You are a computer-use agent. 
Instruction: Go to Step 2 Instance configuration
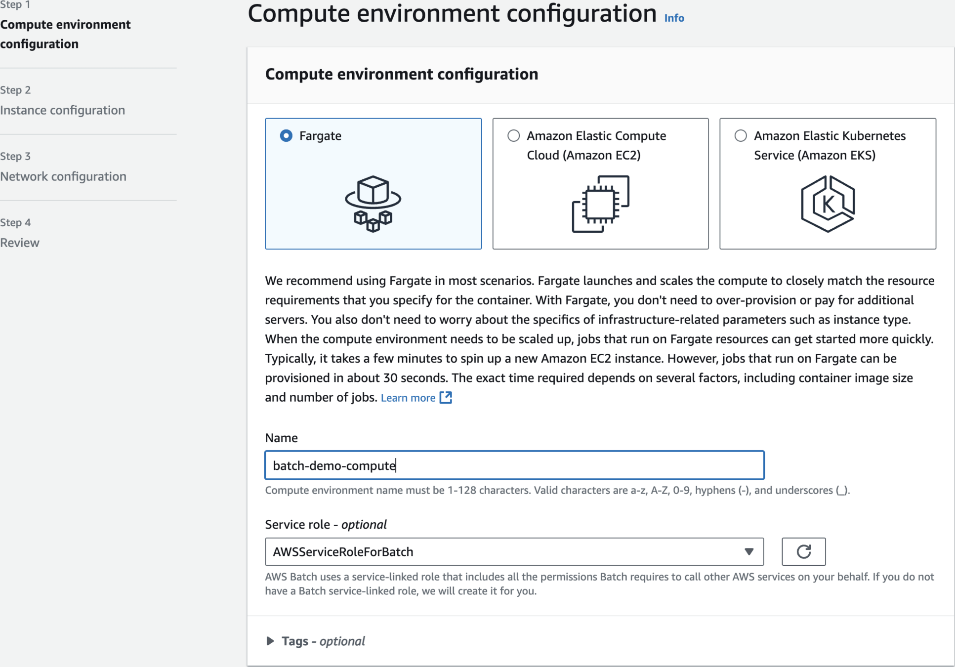pos(62,110)
